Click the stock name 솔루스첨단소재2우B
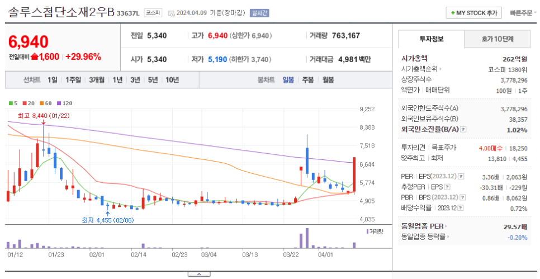The image size is (540, 279). point(60,12)
